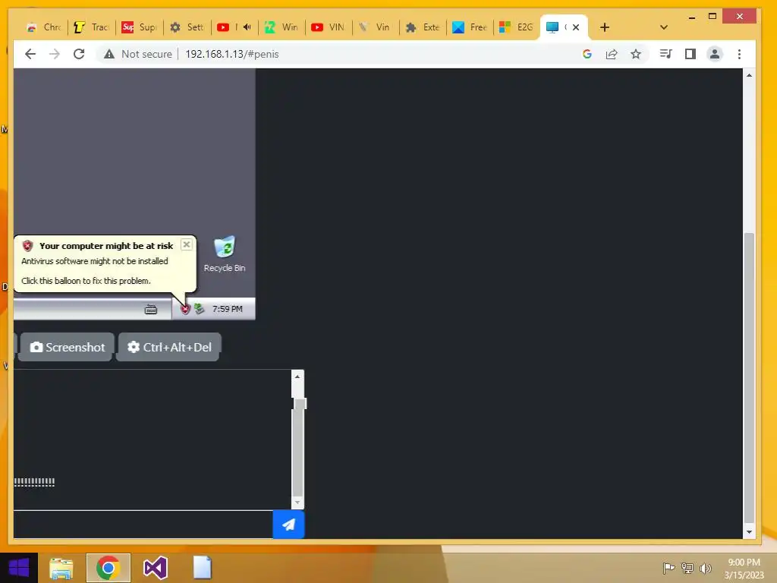Open the volume speaker tray icon

(706, 568)
